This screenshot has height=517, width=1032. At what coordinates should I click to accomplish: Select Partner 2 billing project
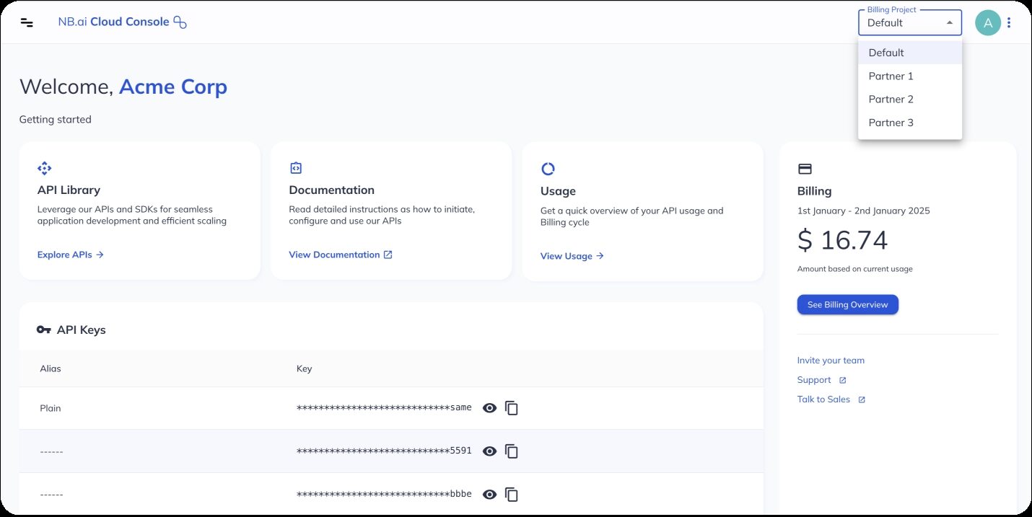pyautogui.click(x=910, y=99)
